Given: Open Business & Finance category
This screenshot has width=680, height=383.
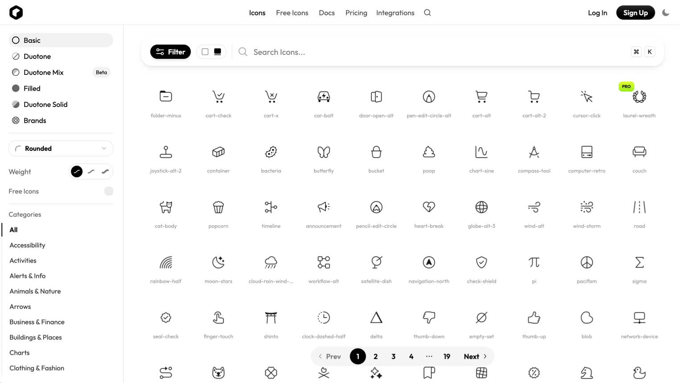Looking at the screenshot, I should pos(37,322).
